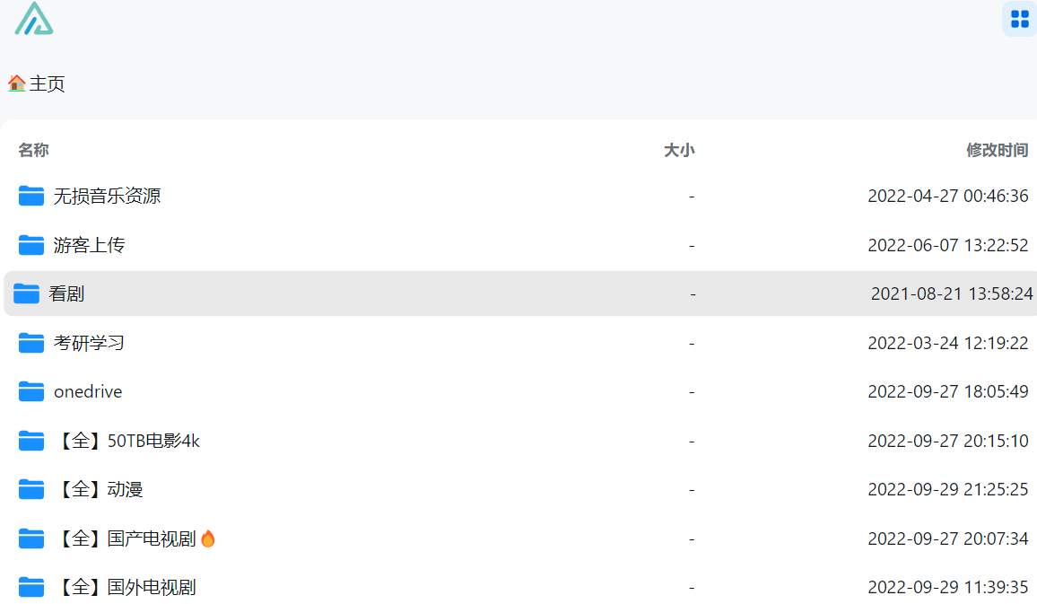
Task: Click folder icon beside 【全】动漫
Action: click(31, 489)
